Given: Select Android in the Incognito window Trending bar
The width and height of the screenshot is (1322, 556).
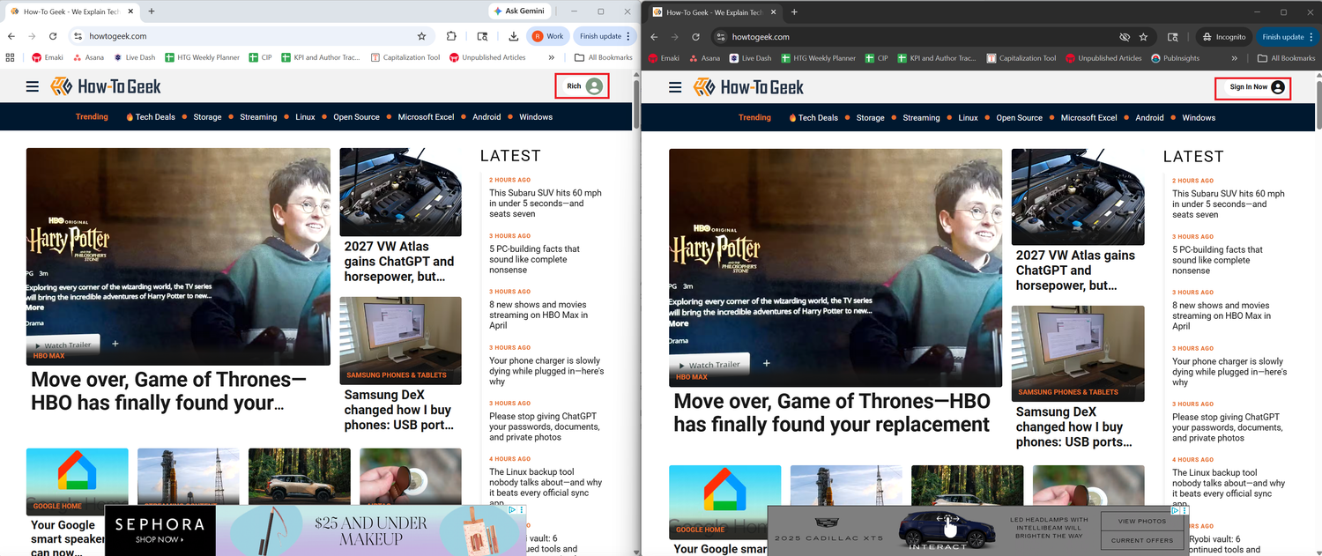Looking at the screenshot, I should [1149, 117].
